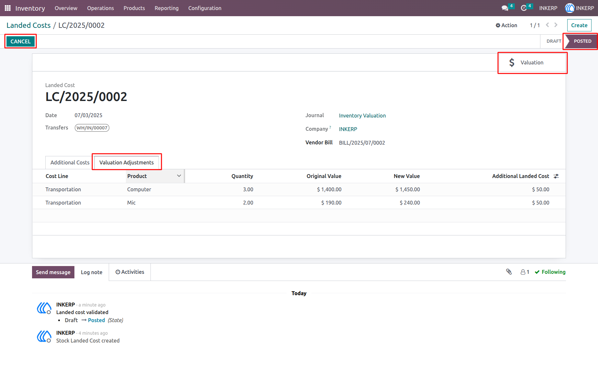Open the Configuration menu
Viewport: 598px width, 368px height.
click(x=205, y=8)
